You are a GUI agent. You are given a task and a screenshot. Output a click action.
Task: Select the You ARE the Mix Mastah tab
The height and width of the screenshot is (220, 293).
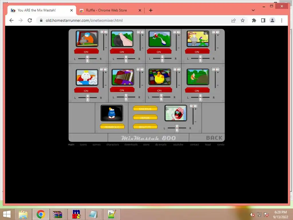click(42, 10)
